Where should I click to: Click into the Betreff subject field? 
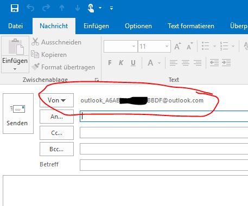point(164,165)
